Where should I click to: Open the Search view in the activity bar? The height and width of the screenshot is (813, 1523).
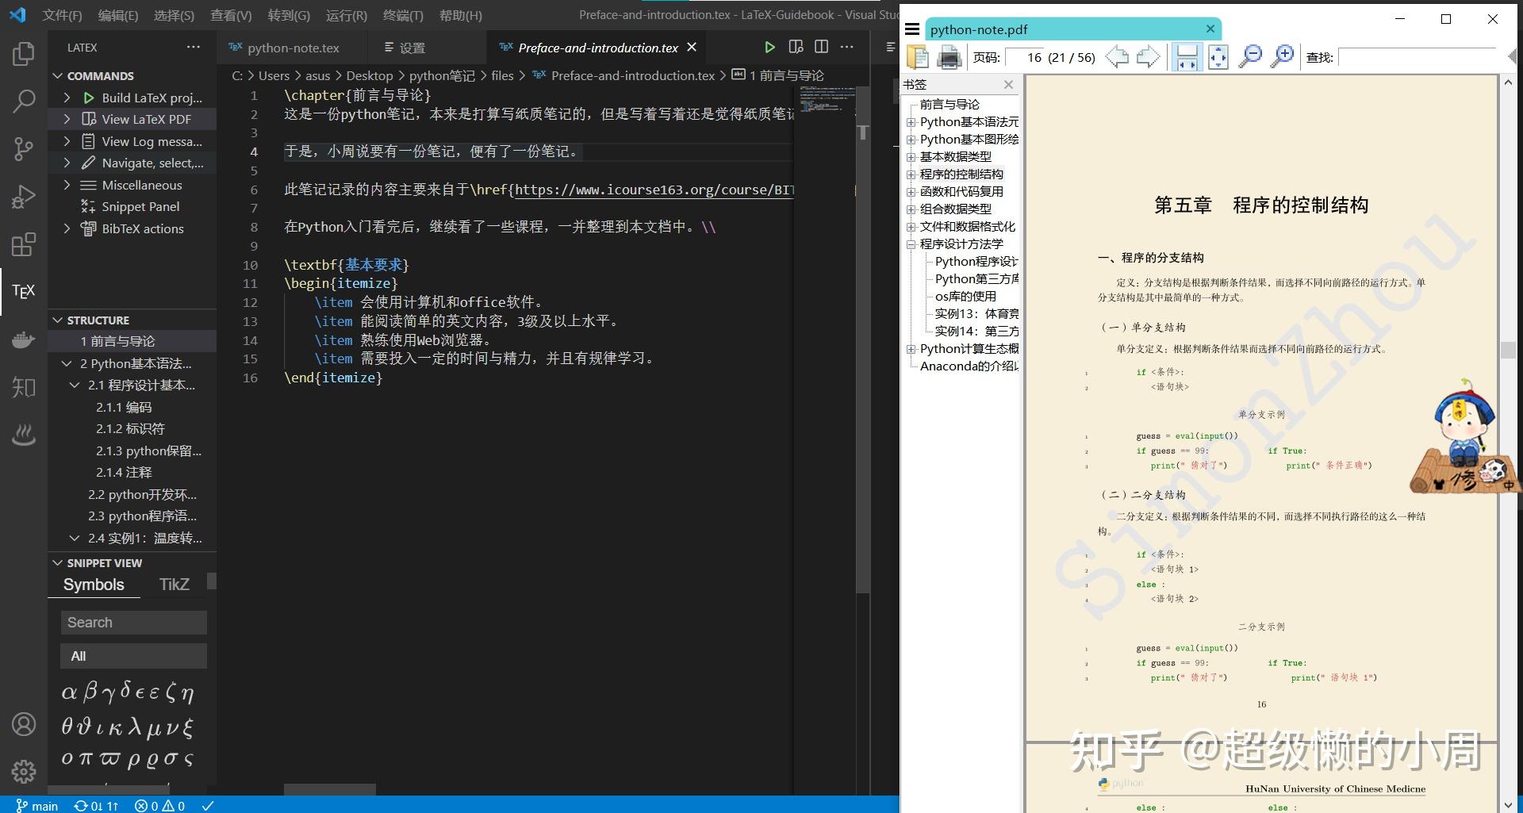23,102
